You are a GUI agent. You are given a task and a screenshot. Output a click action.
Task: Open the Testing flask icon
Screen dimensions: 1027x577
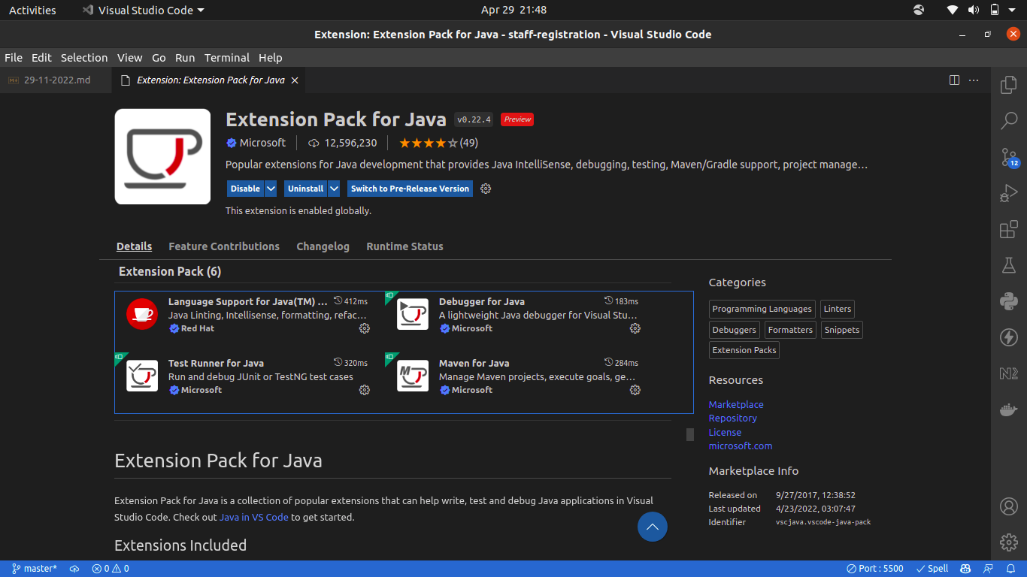1009,265
